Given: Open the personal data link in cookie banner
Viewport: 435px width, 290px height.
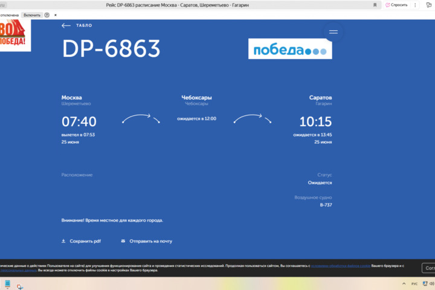Looking at the screenshot, I should click(x=18, y=270).
